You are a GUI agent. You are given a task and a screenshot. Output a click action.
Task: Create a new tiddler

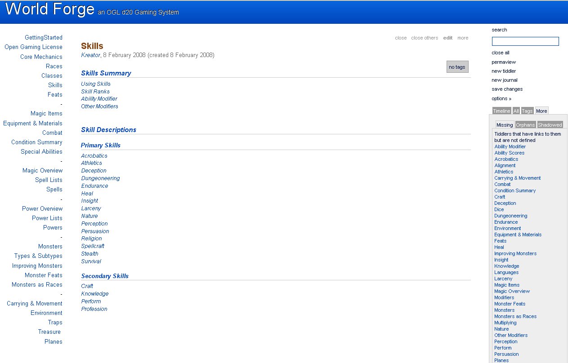tap(503, 71)
